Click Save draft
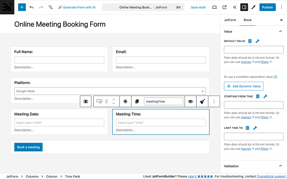 tap(198, 7)
